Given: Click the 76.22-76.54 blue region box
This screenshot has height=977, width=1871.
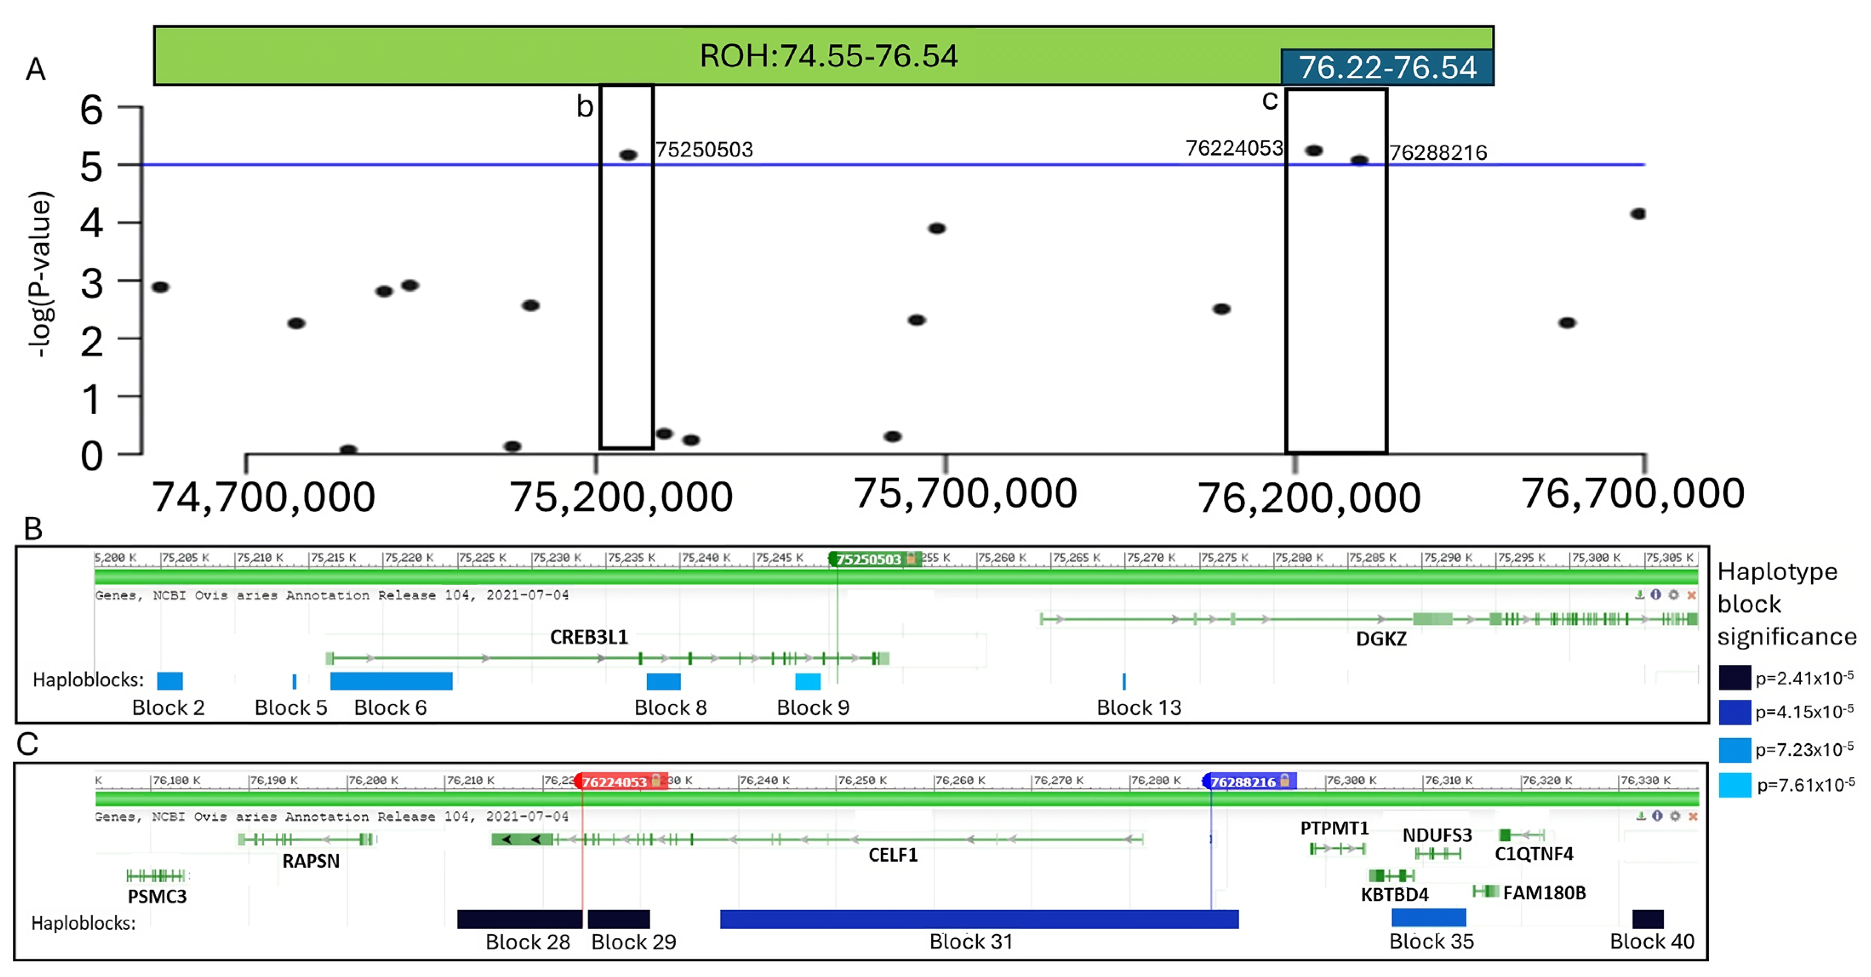Looking at the screenshot, I should click(x=1387, y=68).
